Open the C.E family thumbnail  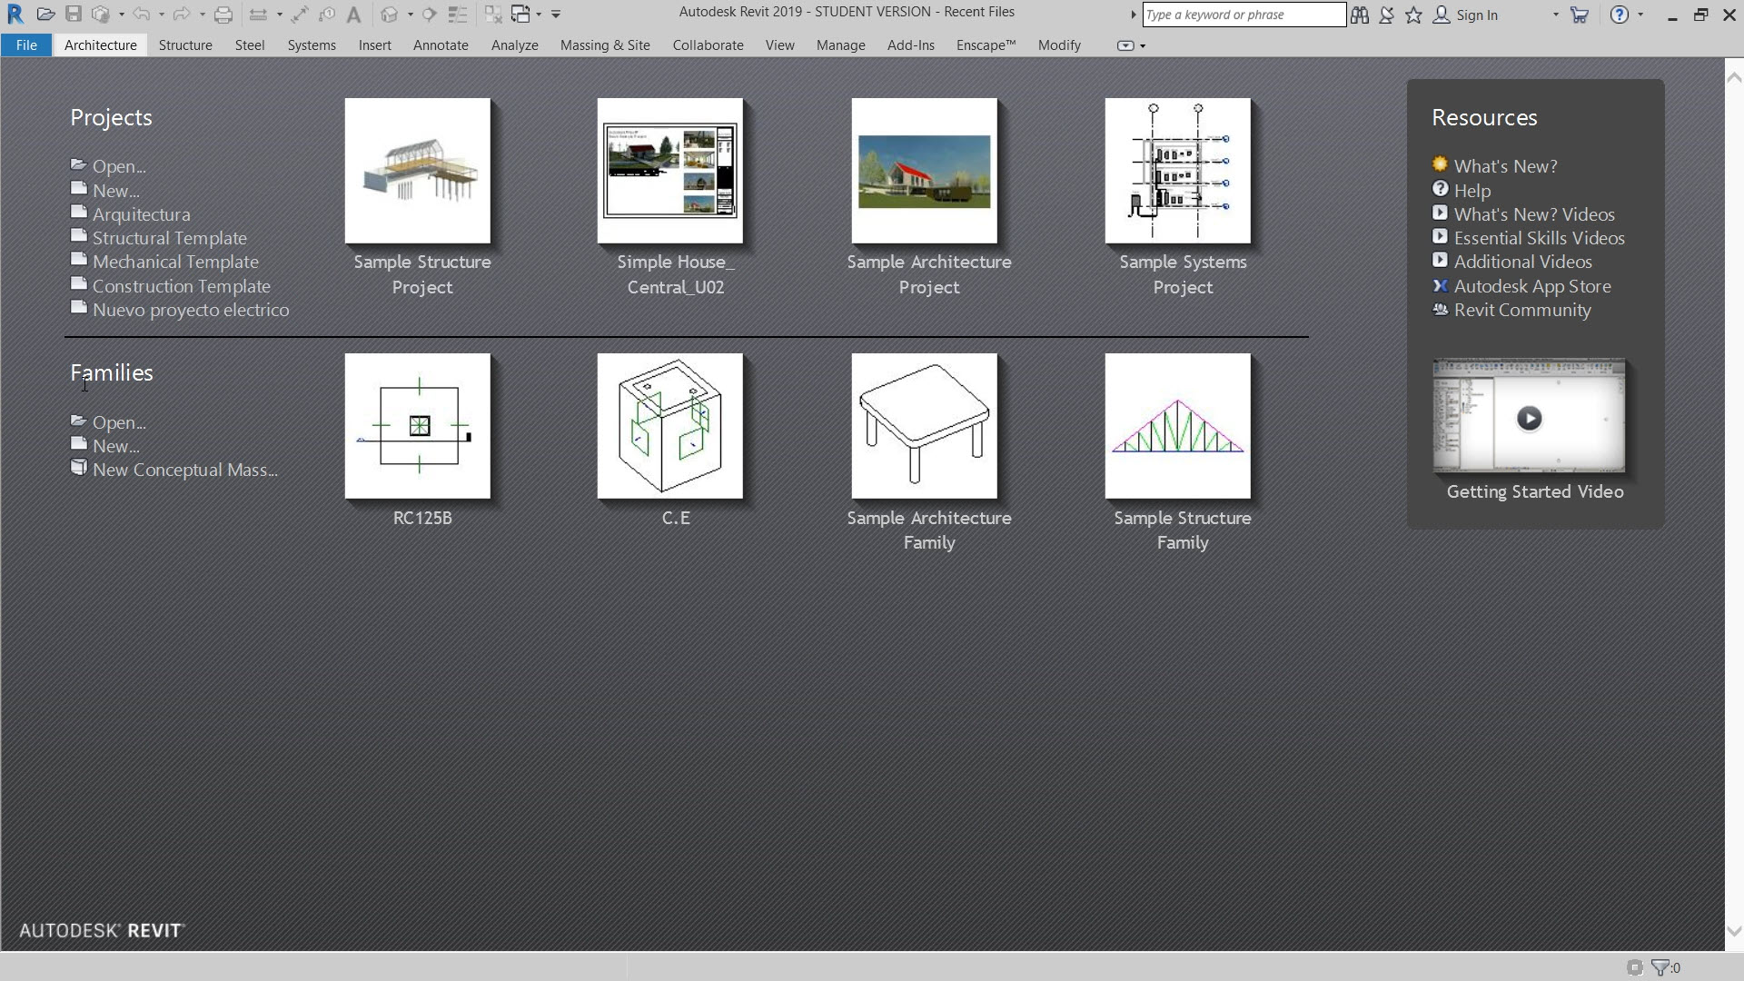click(x=670, y=426)
